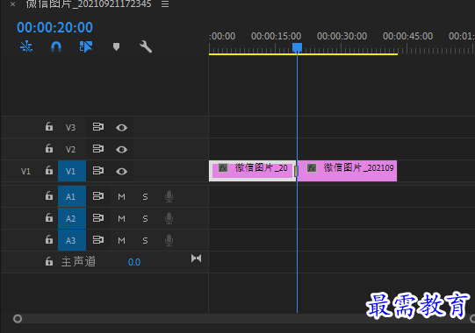
Task: Toggle the highlighted V1 track target
Action: pos(72,171)
